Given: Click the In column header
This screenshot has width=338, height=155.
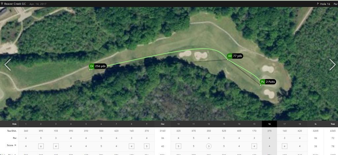Looking at the screenshot, I should pyautogui.click(x=315, y=124).
